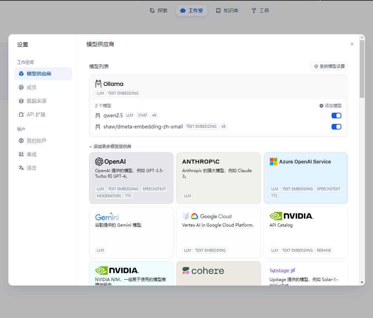Click the shaw/dmeta-embedding-zh-small model name
Image resolution: width=373 pixels, height=318 pixels.
[143, 127]
